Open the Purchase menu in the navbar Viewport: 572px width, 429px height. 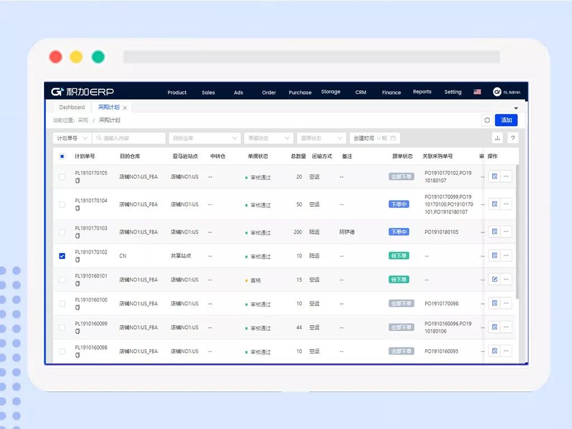[300, 92]
